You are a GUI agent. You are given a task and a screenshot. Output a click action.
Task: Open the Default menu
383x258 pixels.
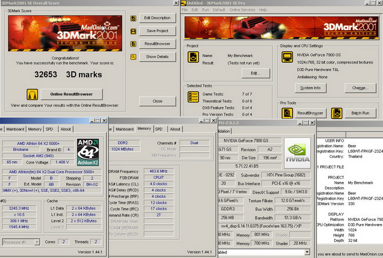pos(219,10)
